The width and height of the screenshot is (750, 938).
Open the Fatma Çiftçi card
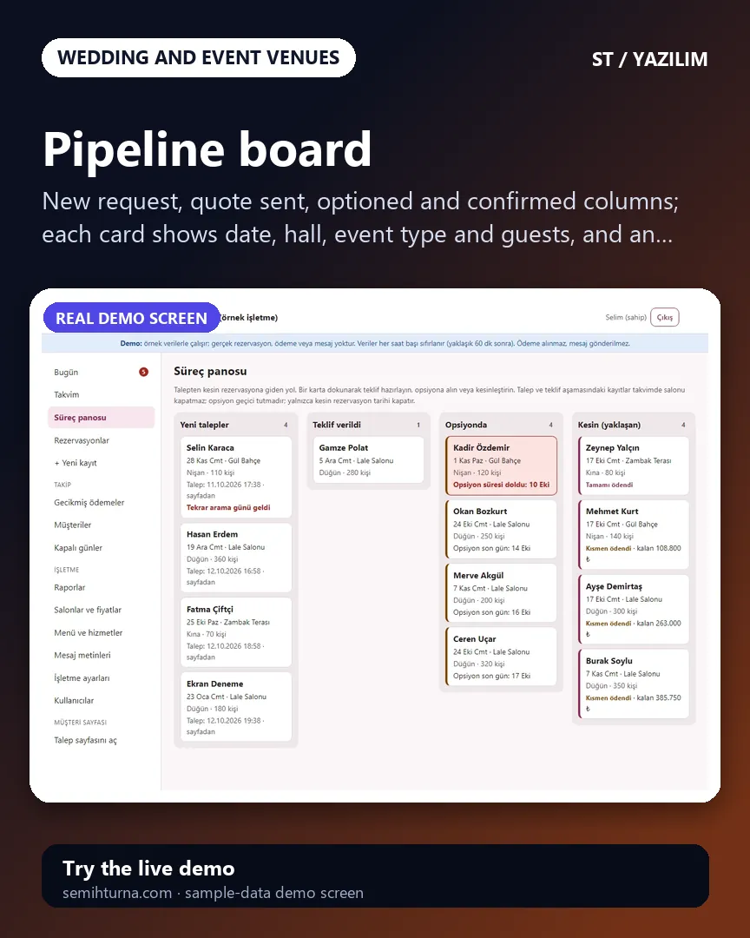click(235, 632)
